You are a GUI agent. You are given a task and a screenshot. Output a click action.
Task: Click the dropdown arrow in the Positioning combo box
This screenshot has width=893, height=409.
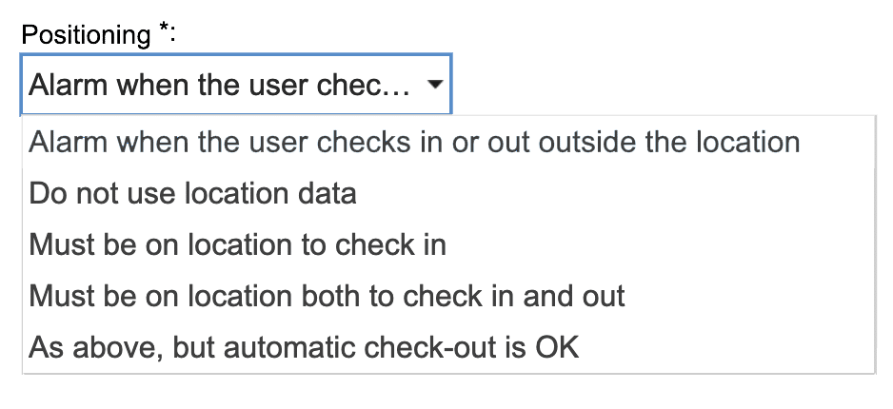click(x=434, y=86)
